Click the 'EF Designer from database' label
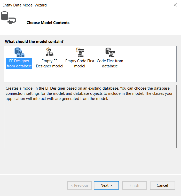Screen dimensions: 181x196 coord(19,64)
